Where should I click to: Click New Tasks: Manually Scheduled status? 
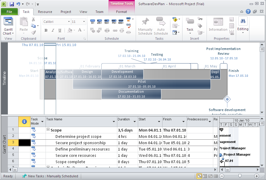pos(50,176)
